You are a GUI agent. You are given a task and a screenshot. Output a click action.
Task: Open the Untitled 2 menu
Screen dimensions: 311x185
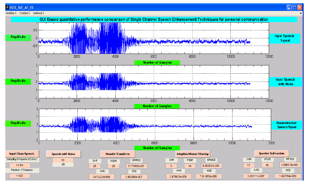pos(25,13)
